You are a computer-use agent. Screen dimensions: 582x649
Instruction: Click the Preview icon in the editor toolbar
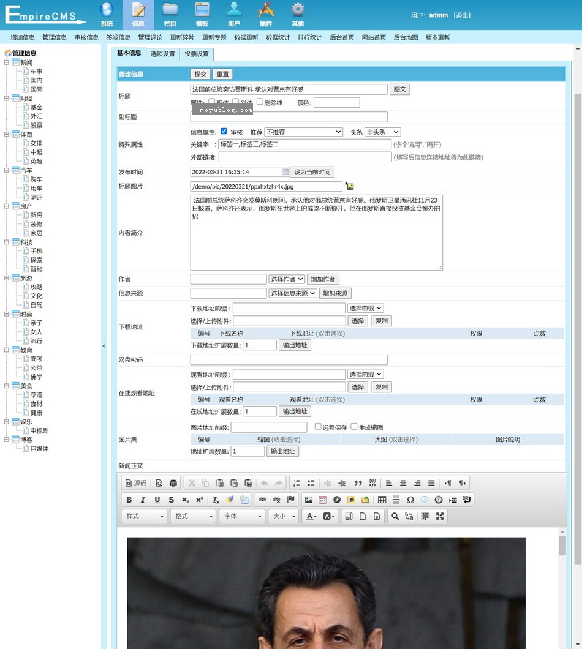[159, 483]
